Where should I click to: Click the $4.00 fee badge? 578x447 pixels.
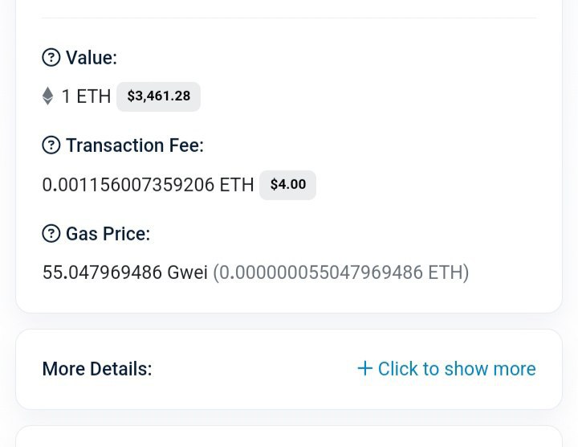pos(287,185)
